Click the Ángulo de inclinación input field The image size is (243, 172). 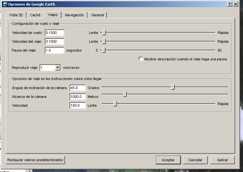(x=77, y=88)
